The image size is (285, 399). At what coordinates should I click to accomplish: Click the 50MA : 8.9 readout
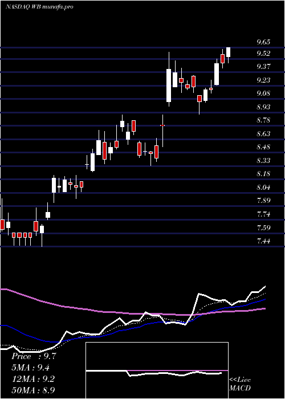(33, 390)
